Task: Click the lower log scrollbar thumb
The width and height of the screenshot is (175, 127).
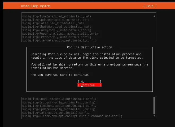Action: point(154,106)
